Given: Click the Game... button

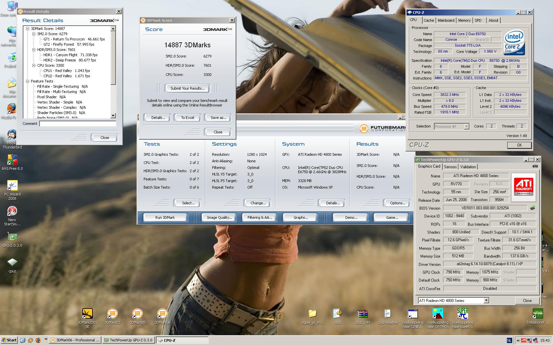Looking at the screenshot, I should click(392, 218).
